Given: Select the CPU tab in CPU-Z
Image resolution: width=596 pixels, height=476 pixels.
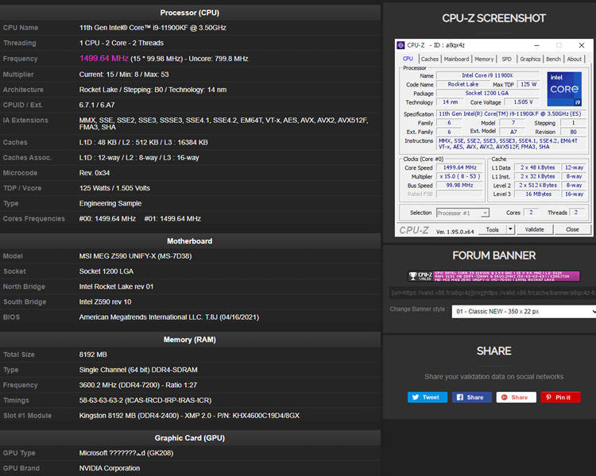Looking at the screenshot, I should coord(408,59).
